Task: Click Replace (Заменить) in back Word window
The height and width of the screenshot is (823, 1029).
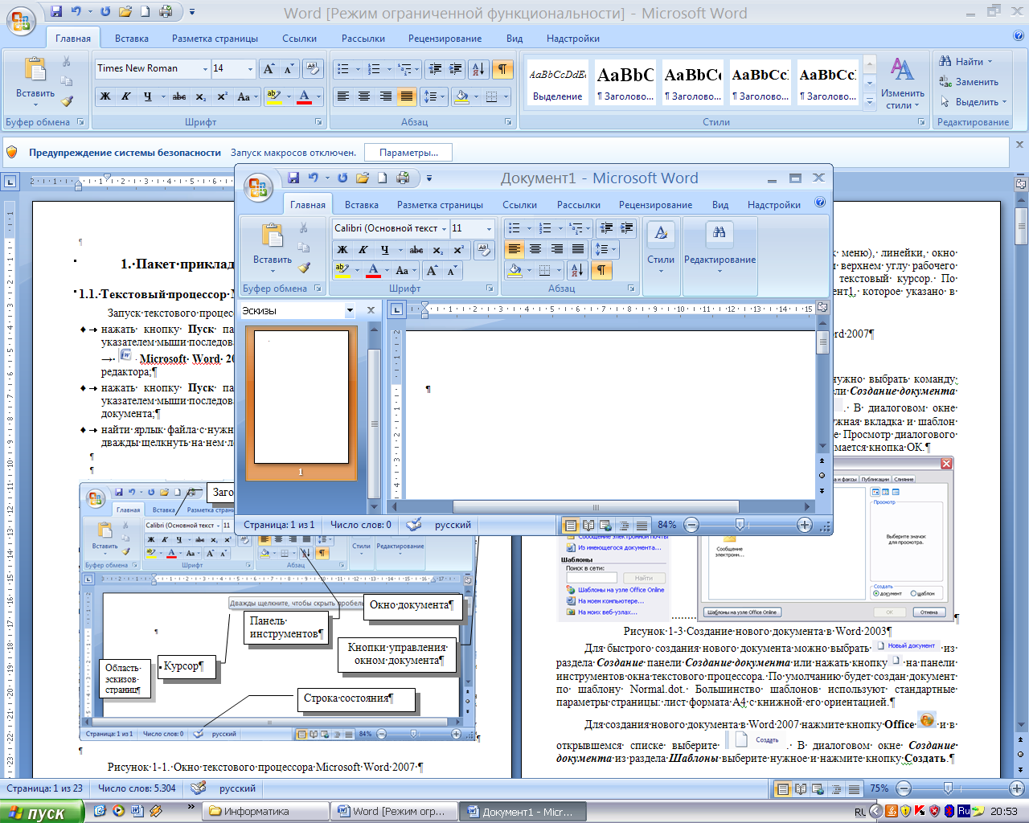Action: coord(969,82)
